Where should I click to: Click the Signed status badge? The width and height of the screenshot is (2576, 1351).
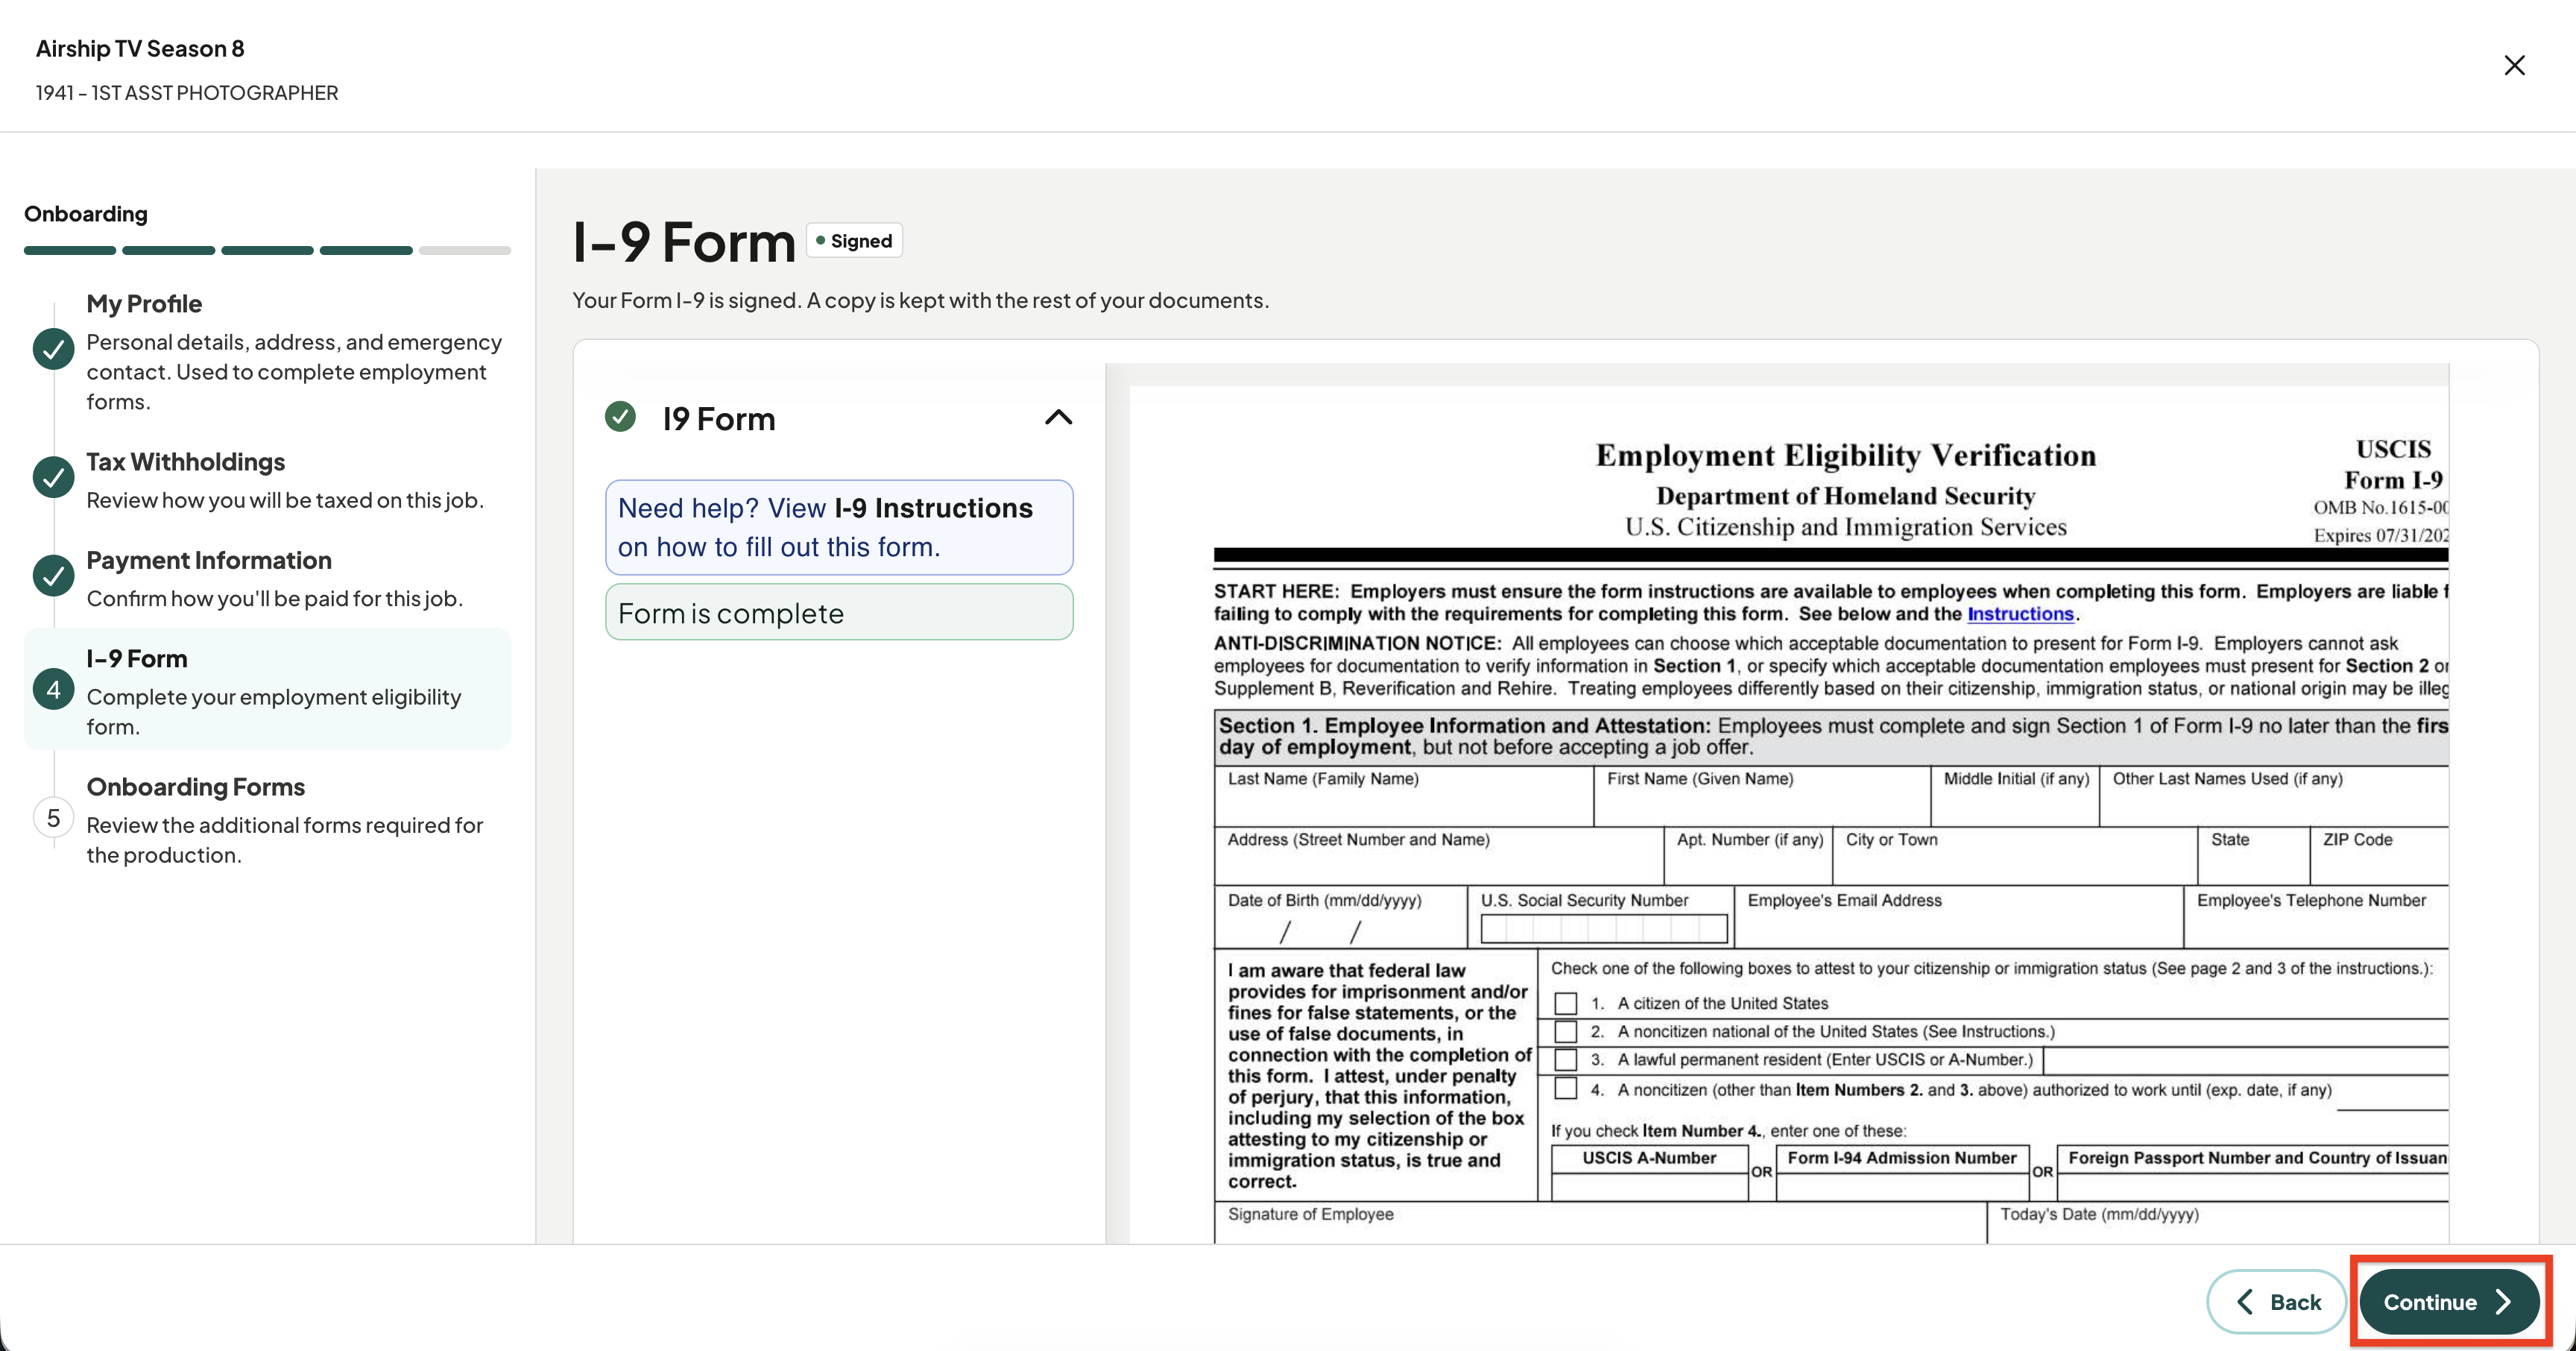[854, 241]
